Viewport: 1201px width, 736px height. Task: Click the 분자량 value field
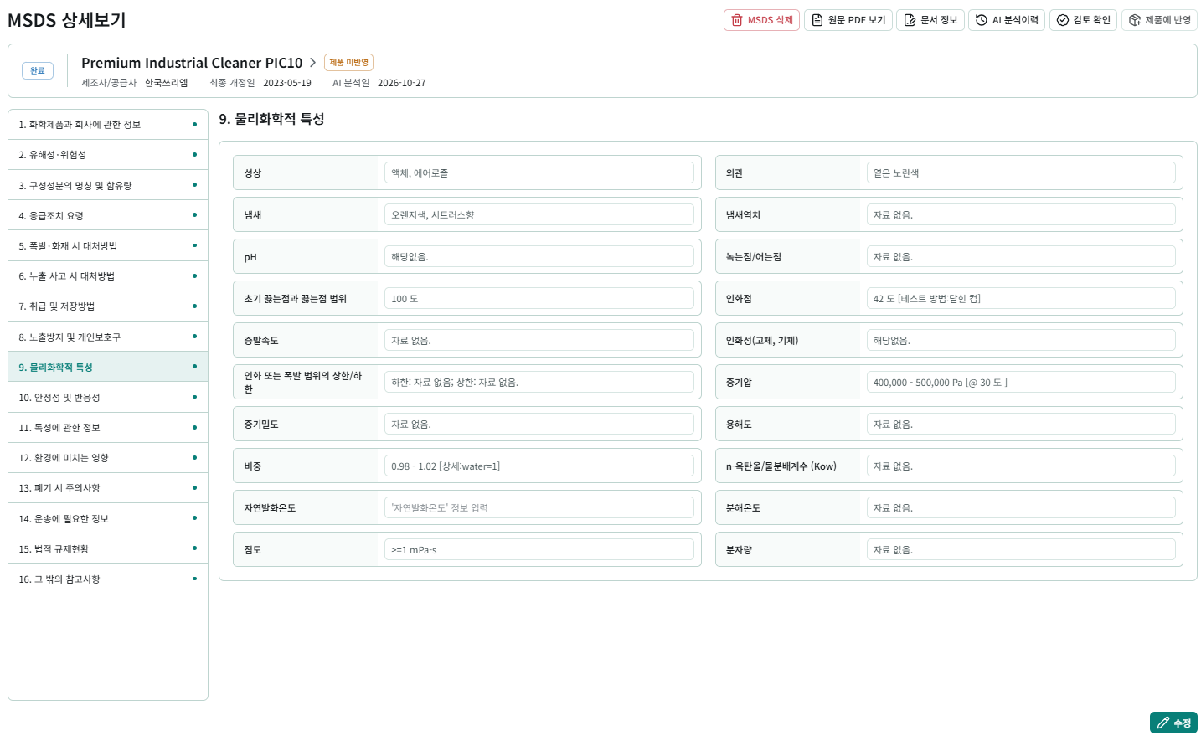coord(1021,549)
